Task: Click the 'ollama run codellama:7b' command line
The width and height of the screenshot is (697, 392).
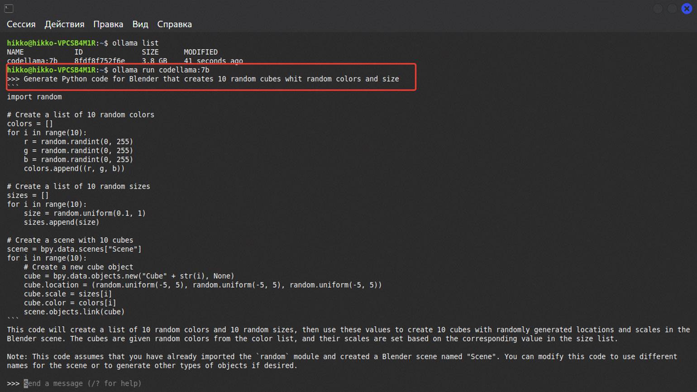Action: click(x=160, y=70)
